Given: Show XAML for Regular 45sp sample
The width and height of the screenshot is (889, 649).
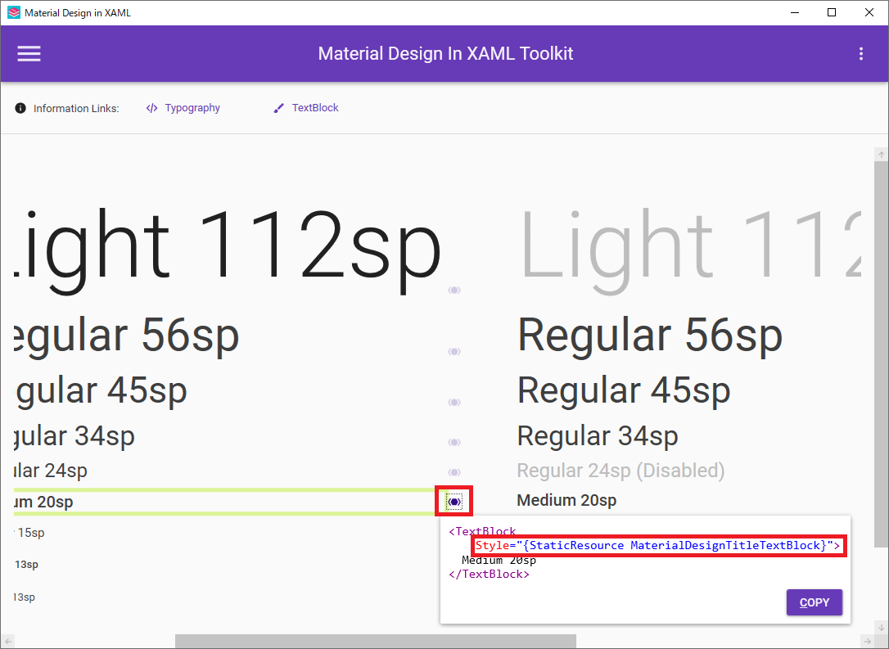Looking at the screenshot, I should 454,403.
